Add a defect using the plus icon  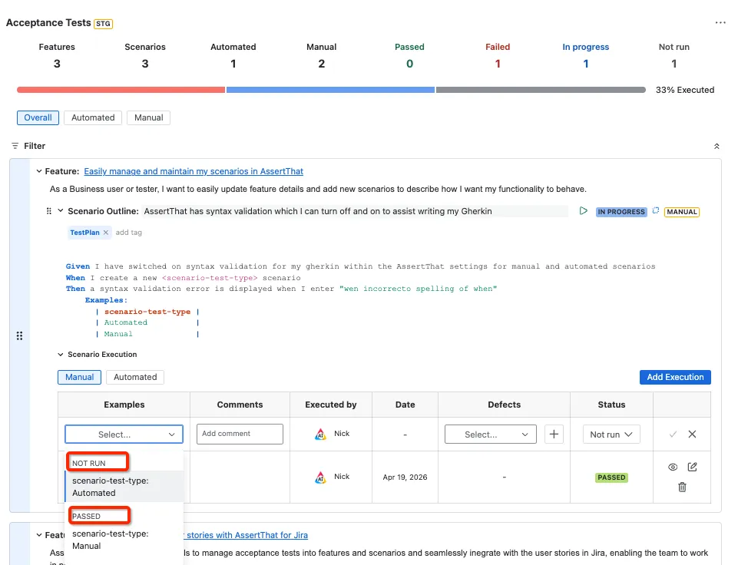point(554,434)
